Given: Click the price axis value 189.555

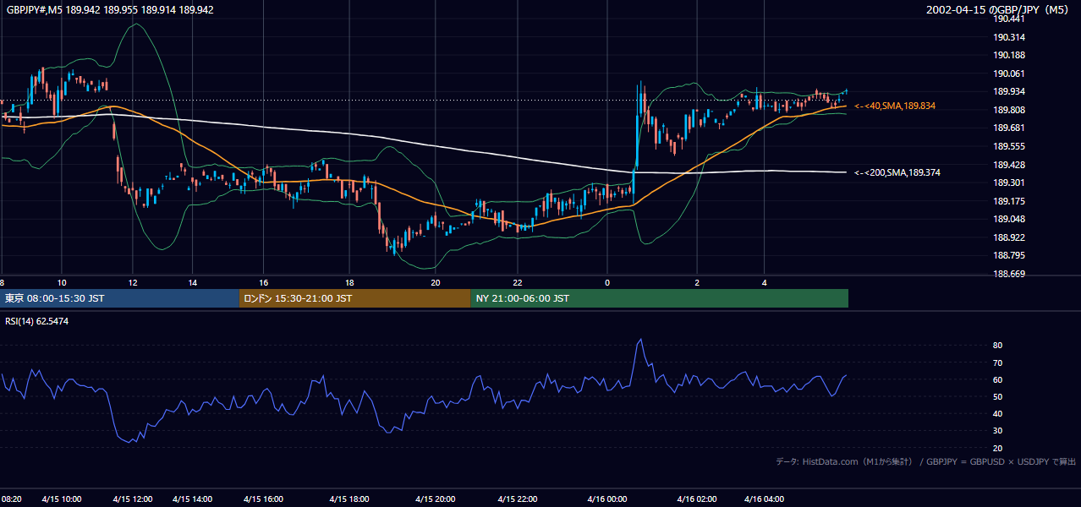Looking at the screenshot, I should 1011,146.
